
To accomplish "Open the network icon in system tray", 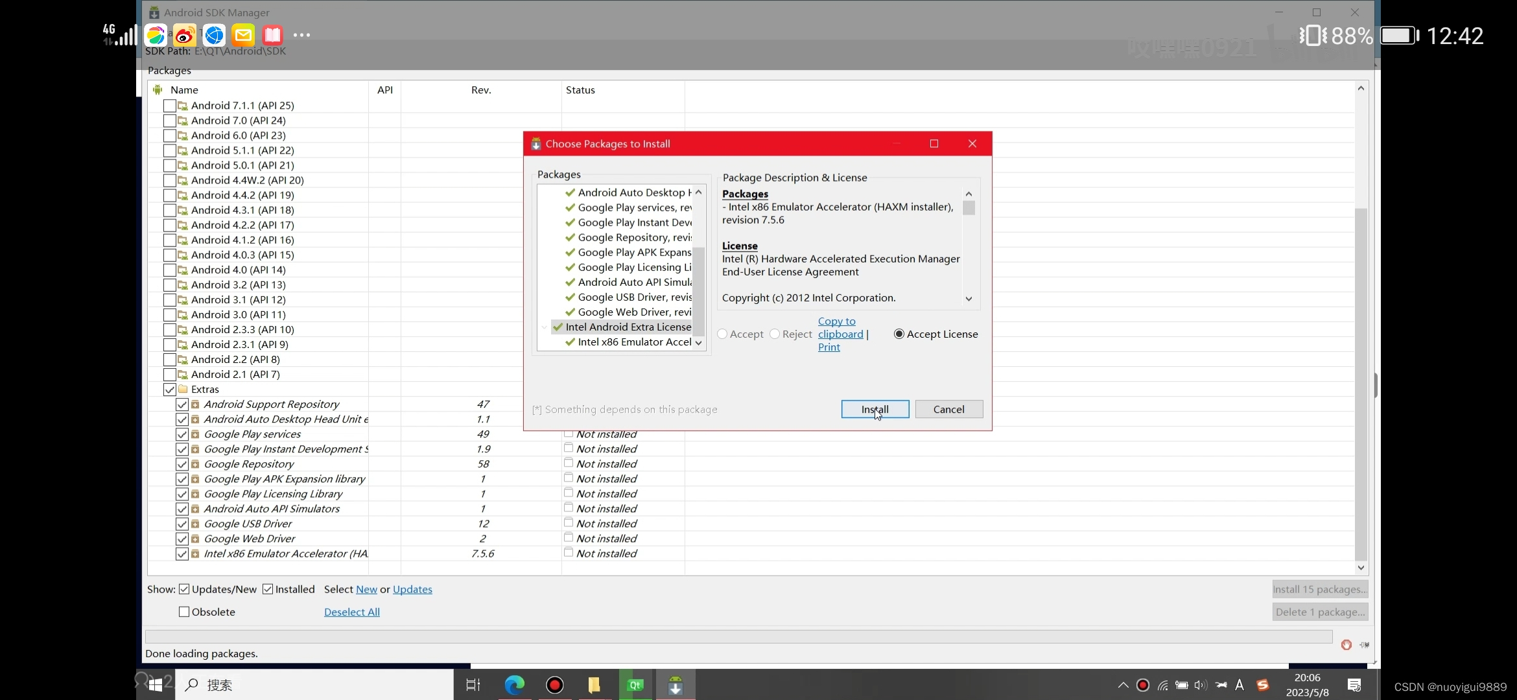I will pos(1163,685).
